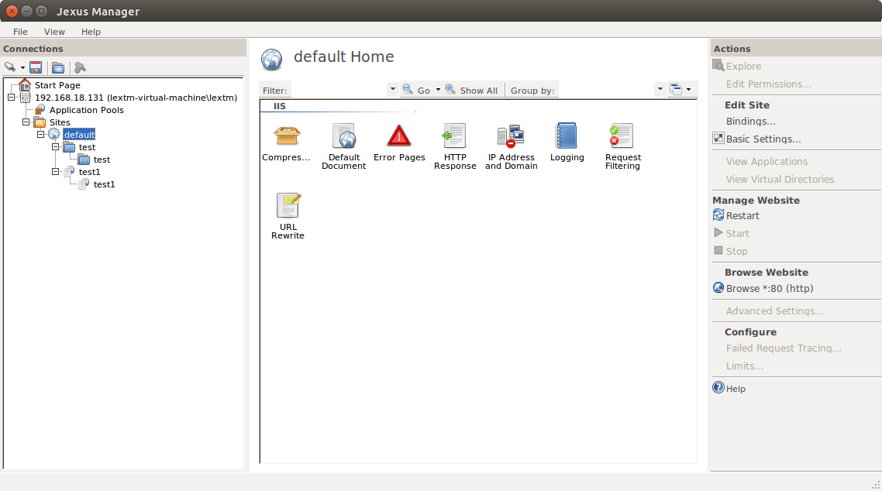Image resolution: width=882 pixels, height=491 pixels.
Task: Click the window resize grip in status bar
Action: pyautogui.click(x=876, y=485)
